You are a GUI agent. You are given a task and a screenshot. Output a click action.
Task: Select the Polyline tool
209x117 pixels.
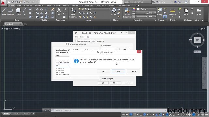click(x=10, y=12)
